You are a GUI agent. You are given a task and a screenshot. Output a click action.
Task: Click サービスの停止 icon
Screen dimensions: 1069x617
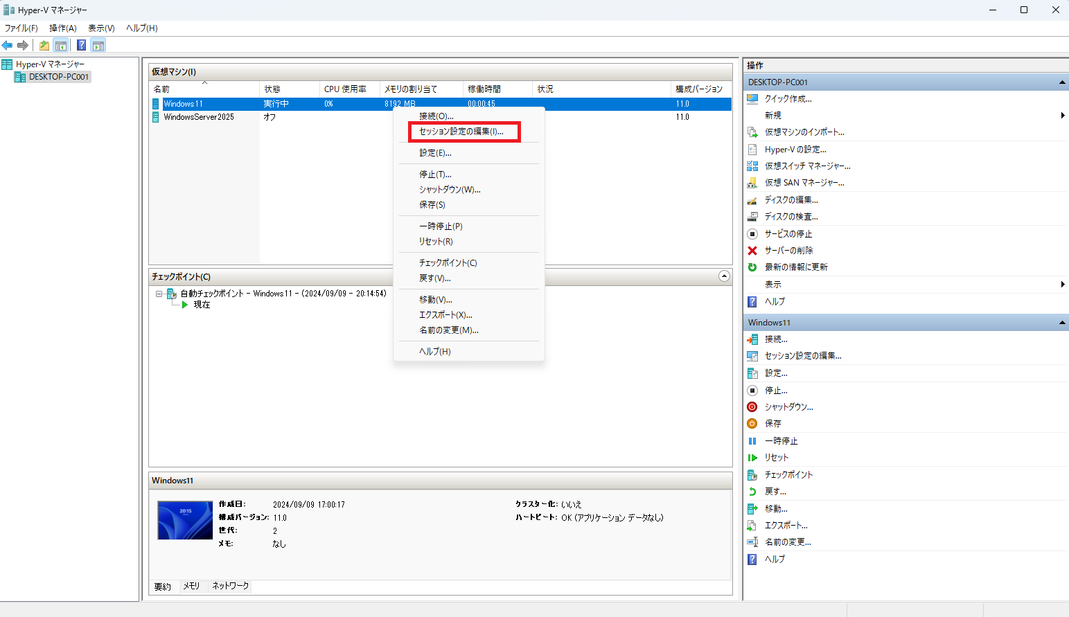pyautogui.click(x=752, y=234)
